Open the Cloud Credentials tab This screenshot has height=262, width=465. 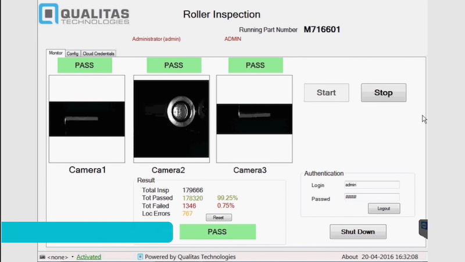coord(99,54)
